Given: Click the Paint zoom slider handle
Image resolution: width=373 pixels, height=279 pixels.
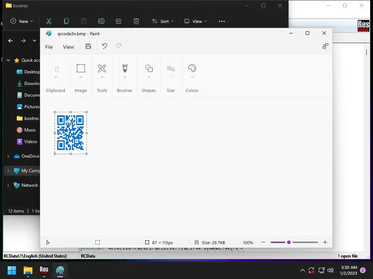Looking at the screenshot, I should [x=289, y=242].
